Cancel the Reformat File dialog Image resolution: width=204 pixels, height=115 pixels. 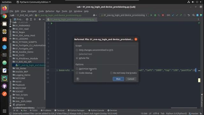click(131, 79)
